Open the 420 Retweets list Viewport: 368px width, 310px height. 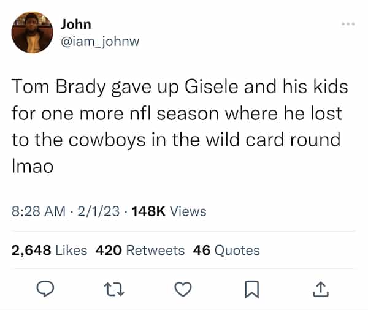(x=140, y=250)
